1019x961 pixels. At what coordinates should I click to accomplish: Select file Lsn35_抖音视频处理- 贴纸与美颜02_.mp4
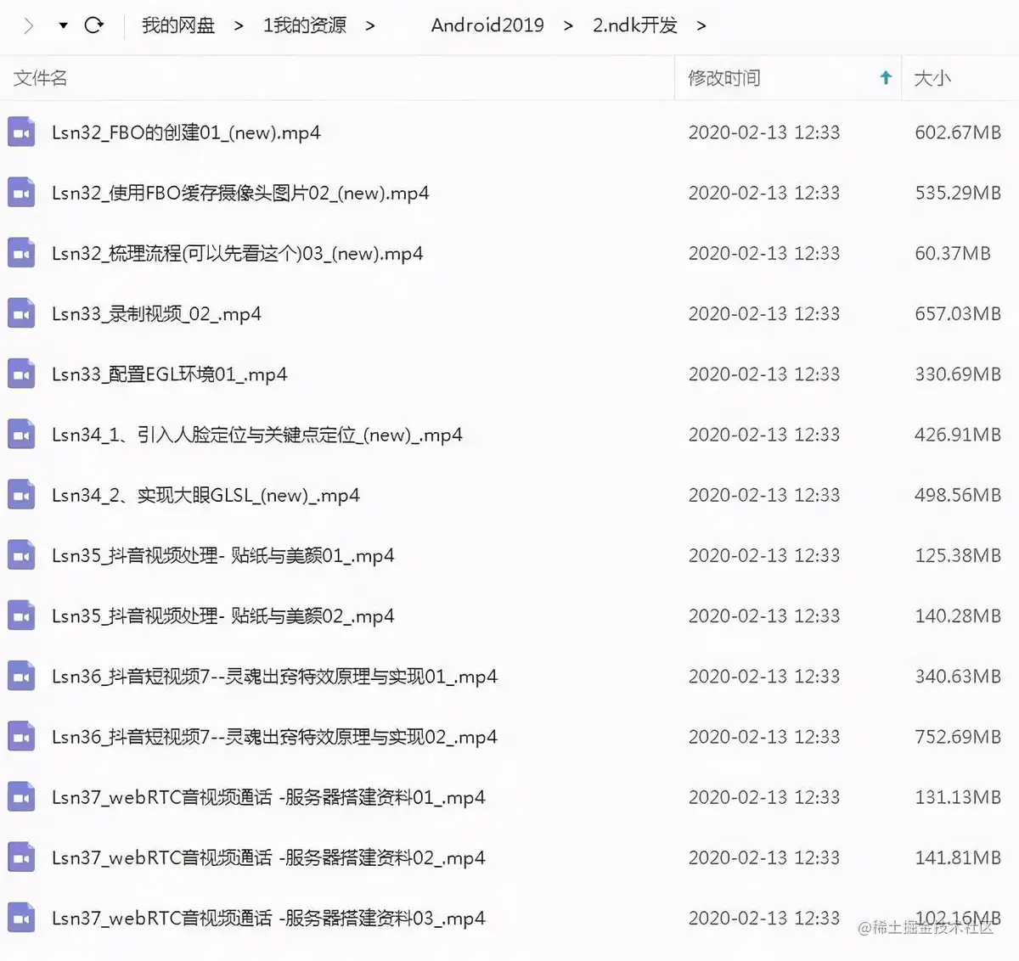coord(222,615)
